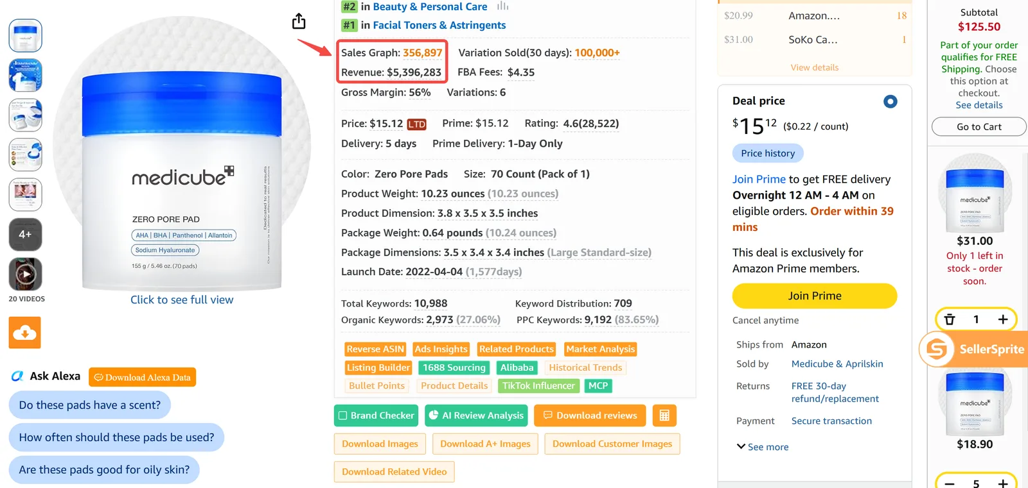
Task: Click the Download Related Video button
Action: tap(394, 472)
